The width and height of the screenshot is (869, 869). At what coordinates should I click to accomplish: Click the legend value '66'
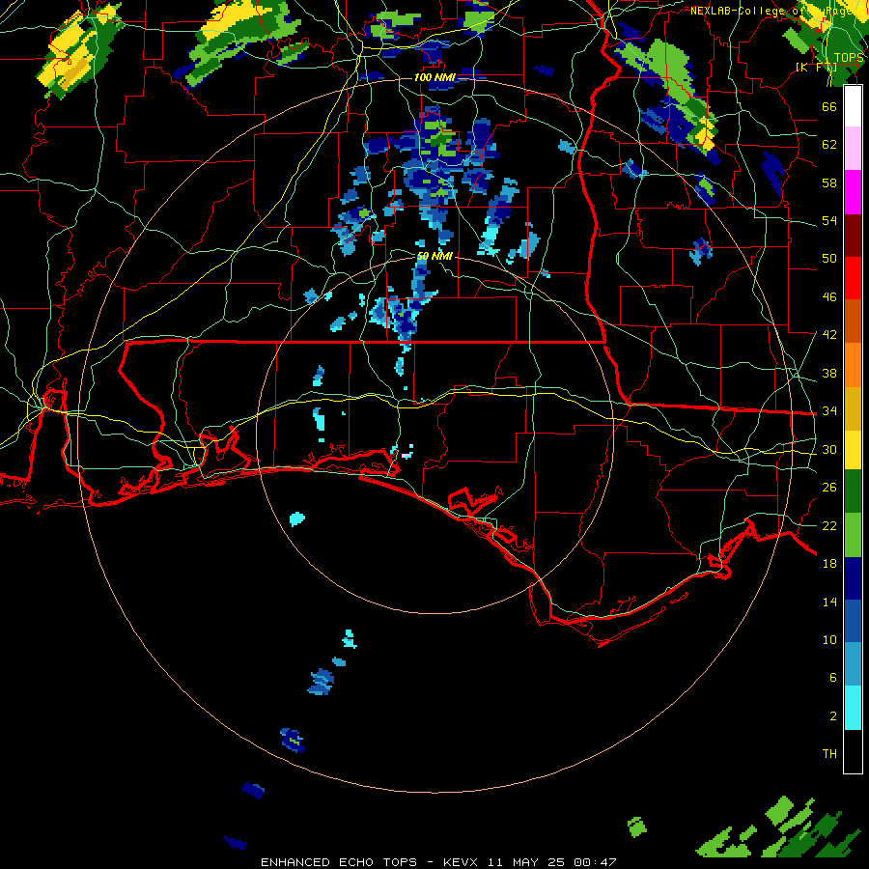[829, 106]
